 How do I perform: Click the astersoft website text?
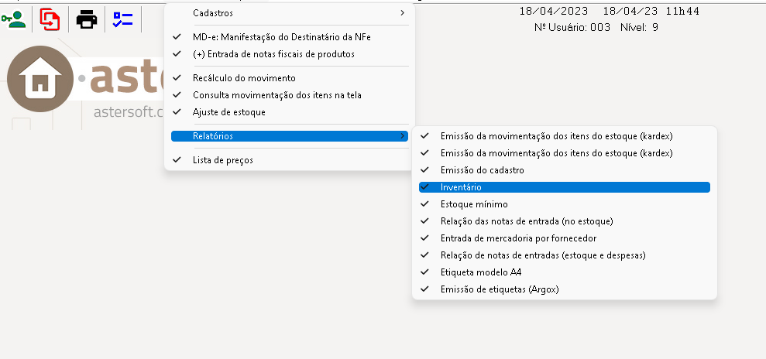pos(129,112)
